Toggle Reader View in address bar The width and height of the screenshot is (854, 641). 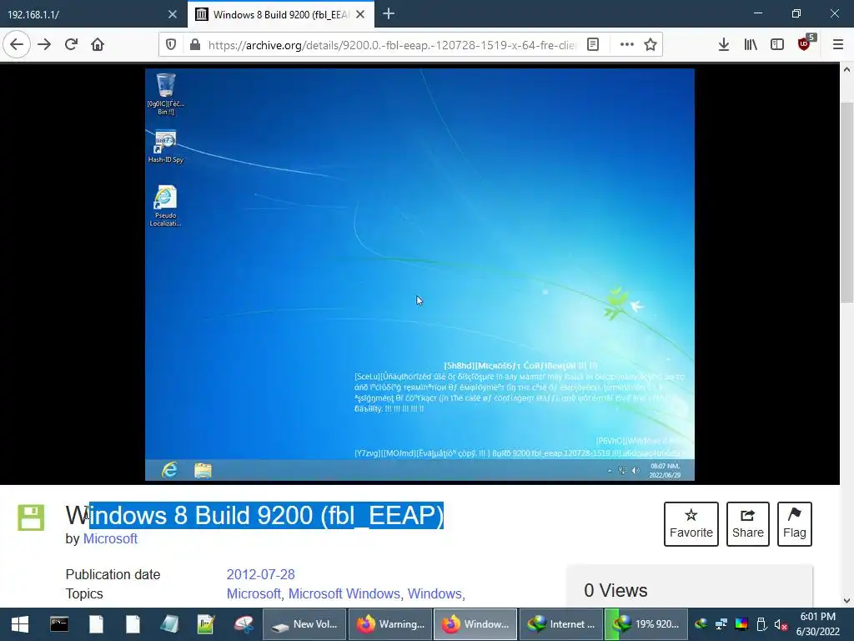click(x=593, y=45)
